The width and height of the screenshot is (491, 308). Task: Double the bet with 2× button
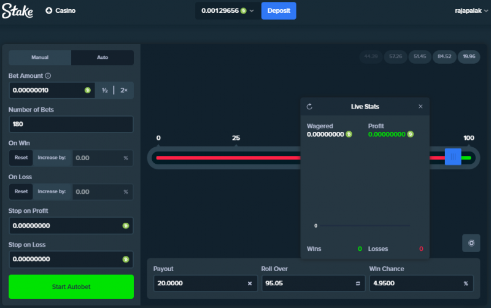coord(124,90)
